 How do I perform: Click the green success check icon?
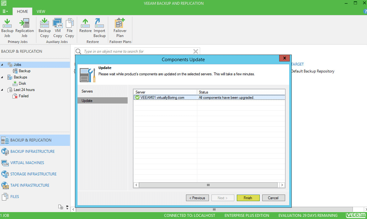point(137,98)
